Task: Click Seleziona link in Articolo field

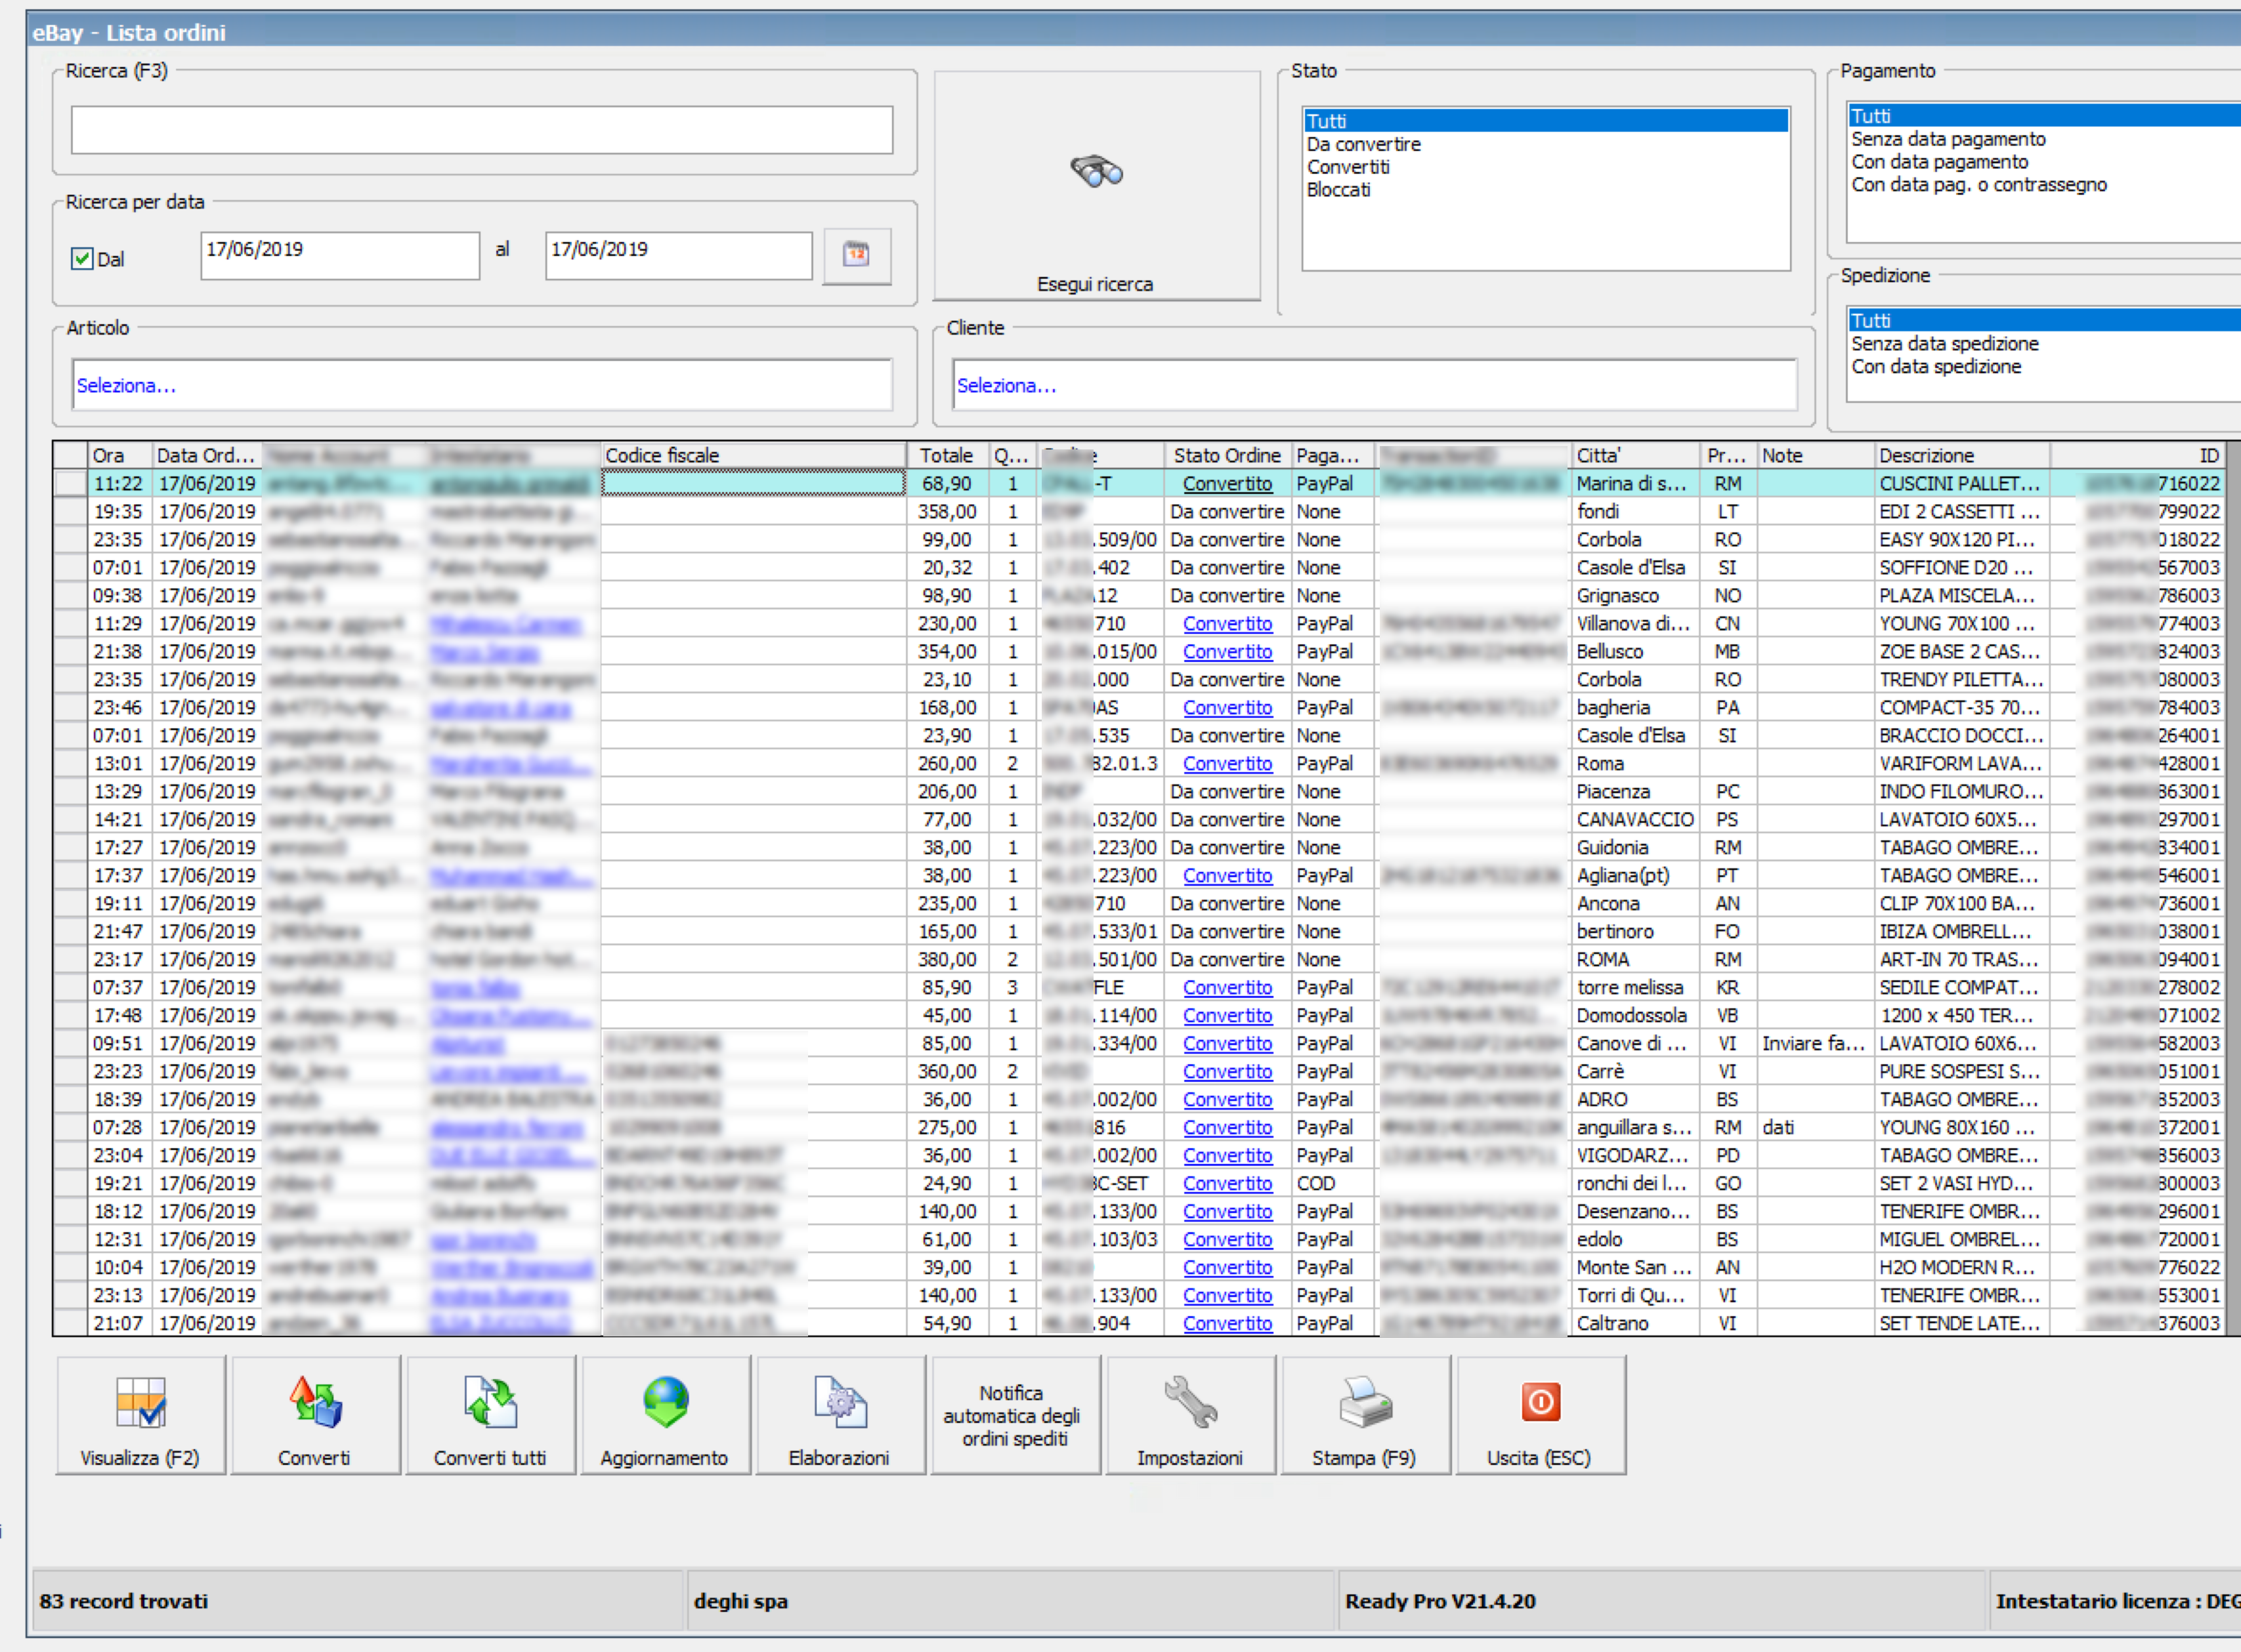Action: [x=126, y=386]
